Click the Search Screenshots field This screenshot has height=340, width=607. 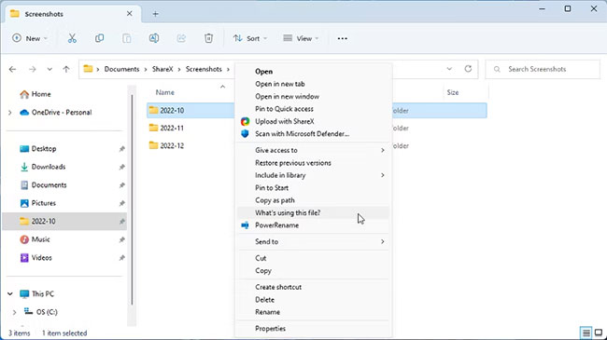click(543, 69)
